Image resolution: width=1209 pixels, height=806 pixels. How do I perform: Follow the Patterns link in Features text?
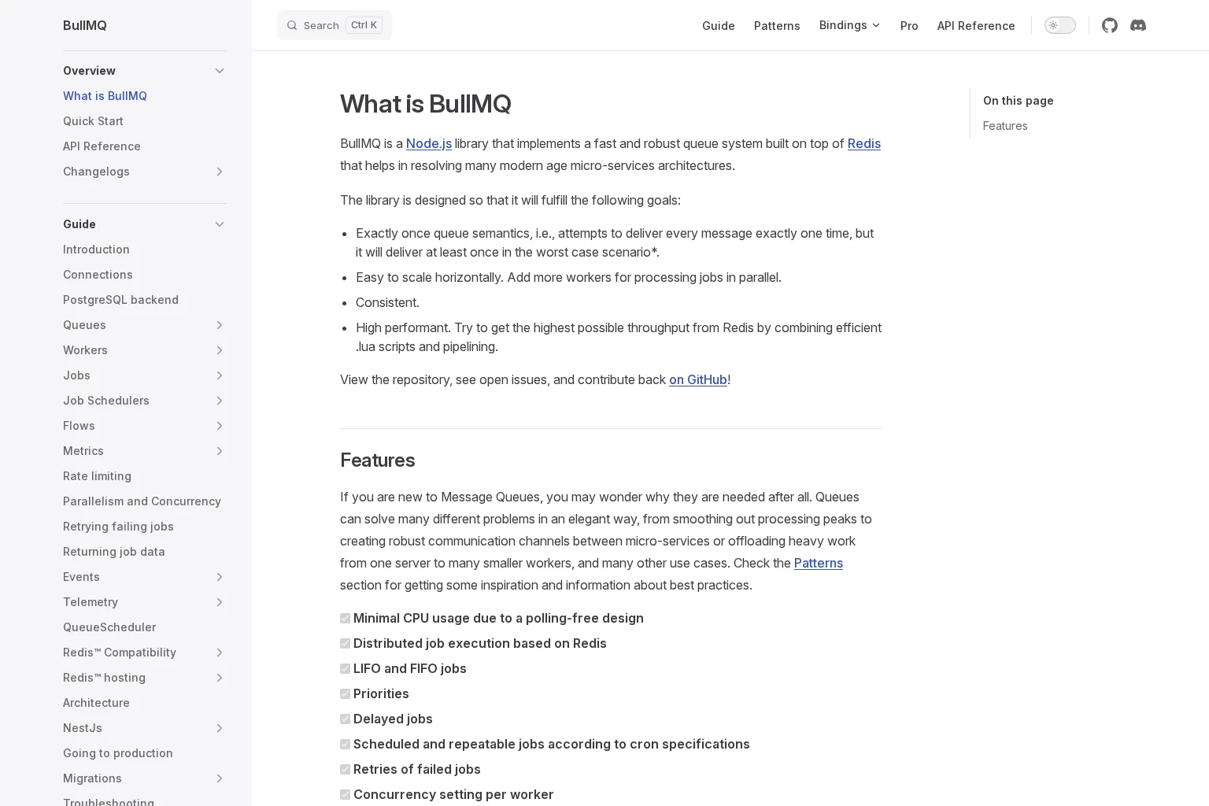[x=819, y=563]
